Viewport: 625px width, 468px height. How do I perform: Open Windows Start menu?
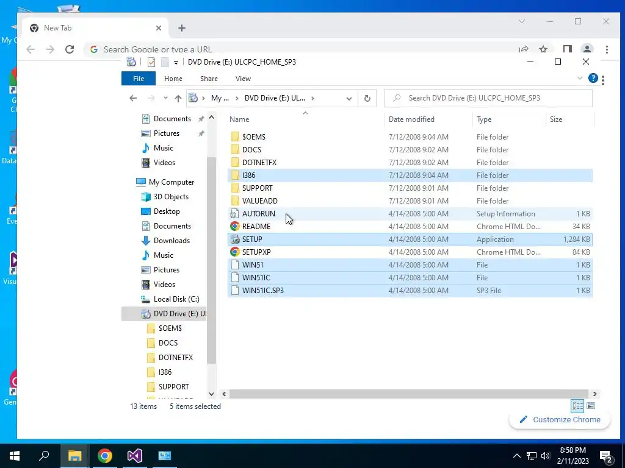pos(15,456)
